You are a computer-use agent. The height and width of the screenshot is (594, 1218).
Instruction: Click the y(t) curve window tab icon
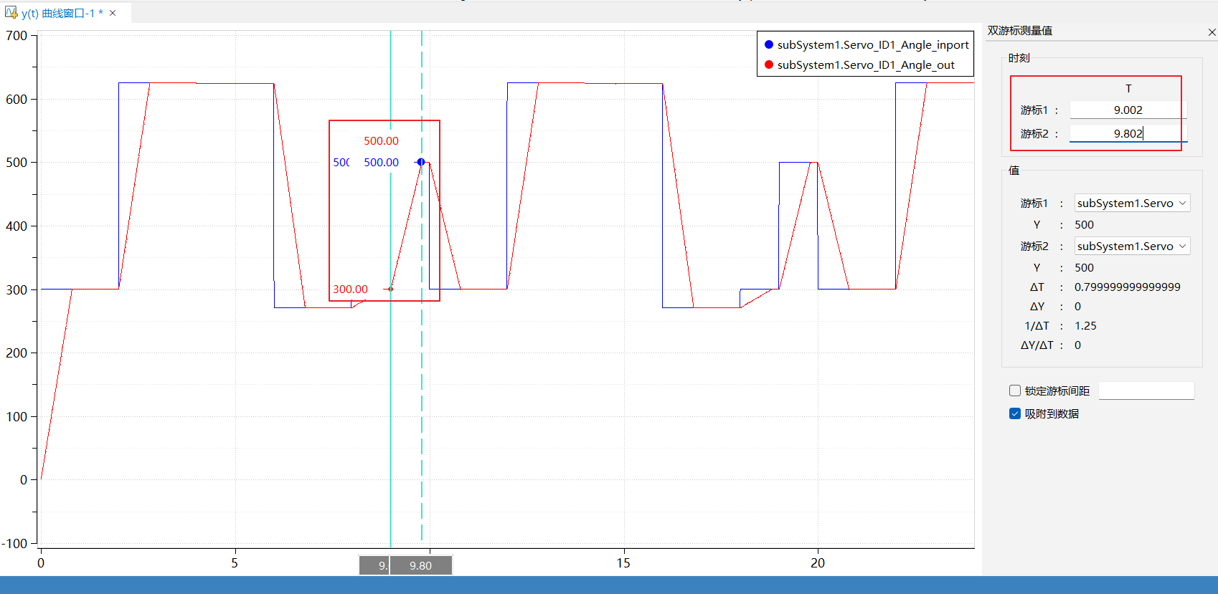click(x=11, y=13)
